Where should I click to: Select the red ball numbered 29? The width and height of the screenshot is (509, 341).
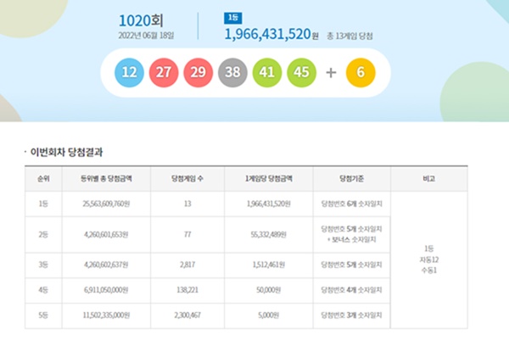(198, 73)
